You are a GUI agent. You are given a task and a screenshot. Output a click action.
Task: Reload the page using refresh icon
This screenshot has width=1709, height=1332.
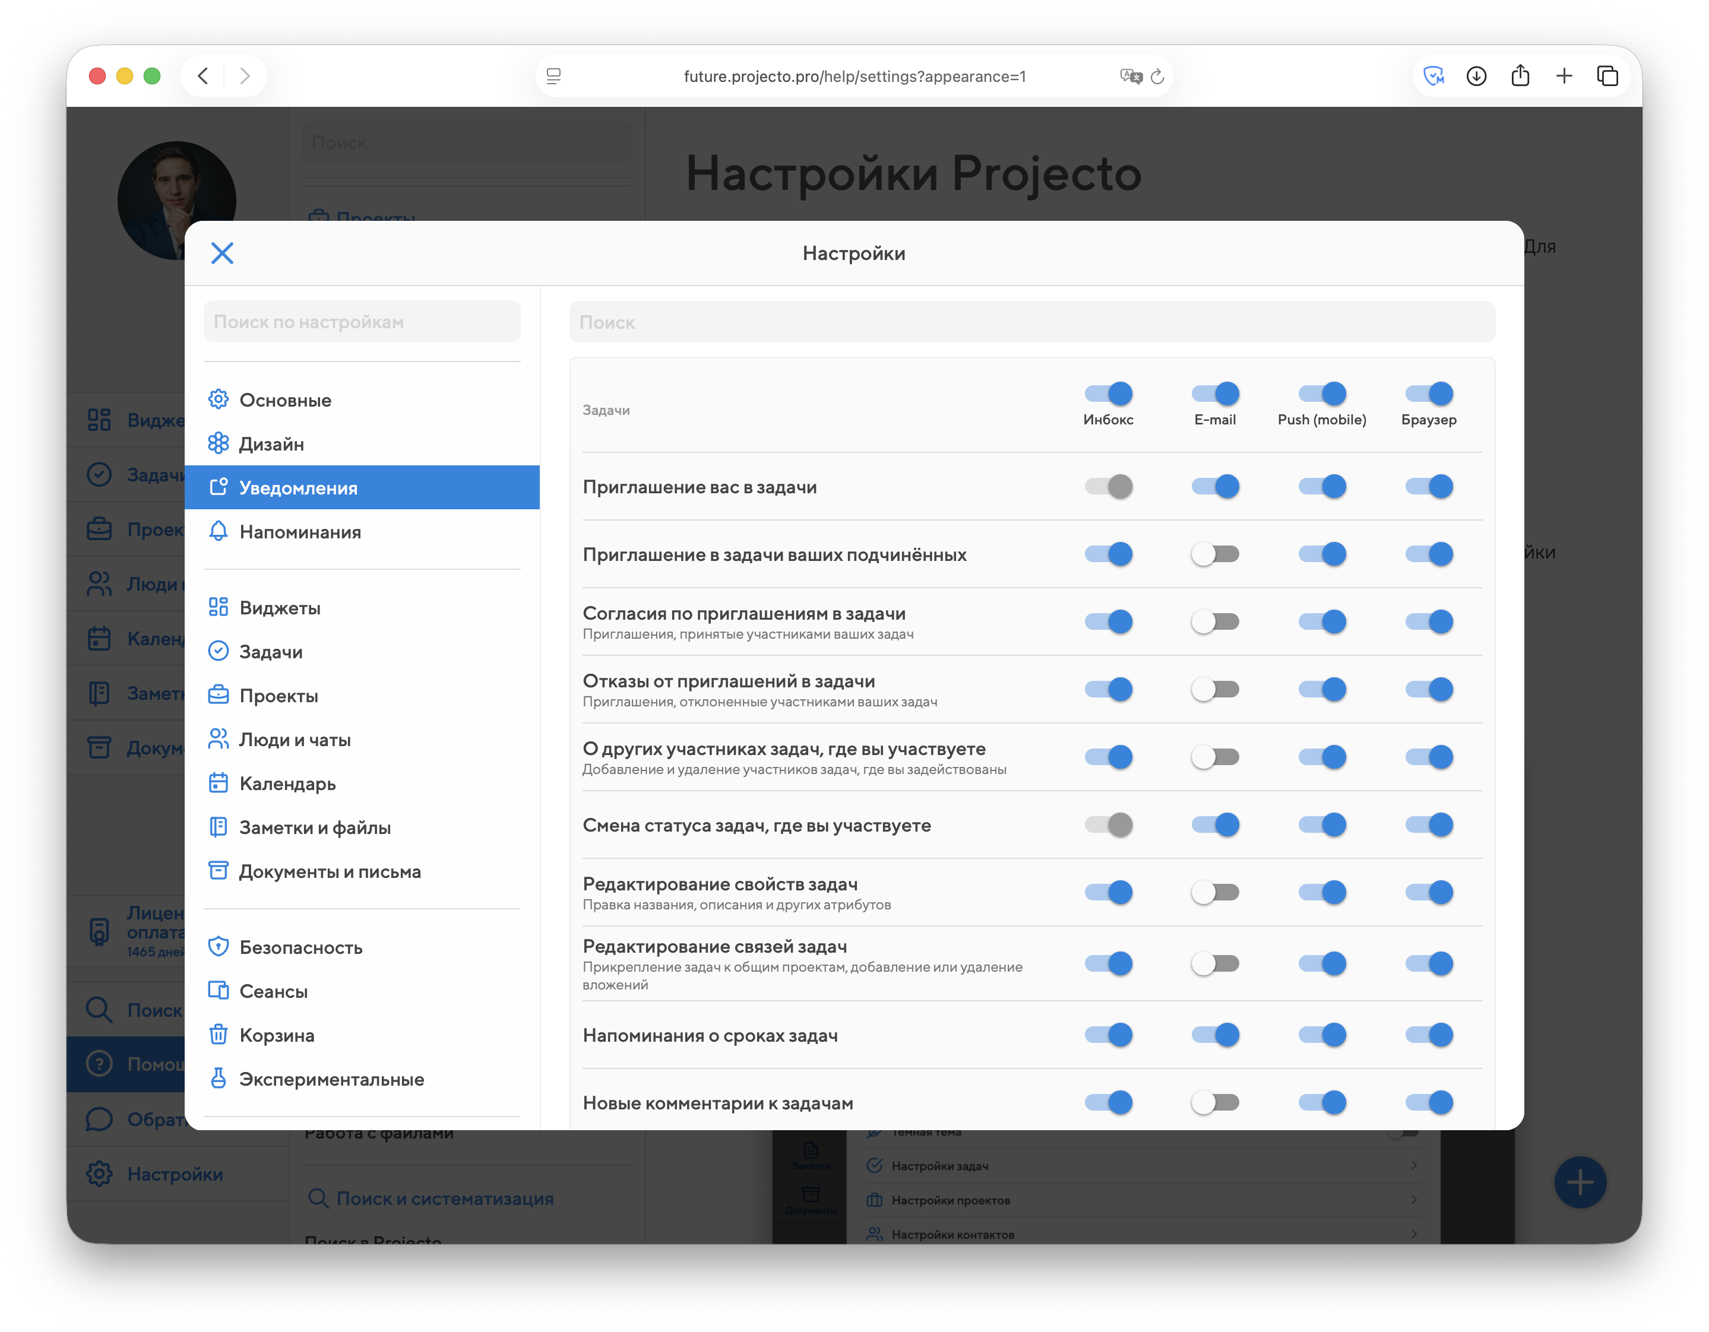(x=1158, y=76)
